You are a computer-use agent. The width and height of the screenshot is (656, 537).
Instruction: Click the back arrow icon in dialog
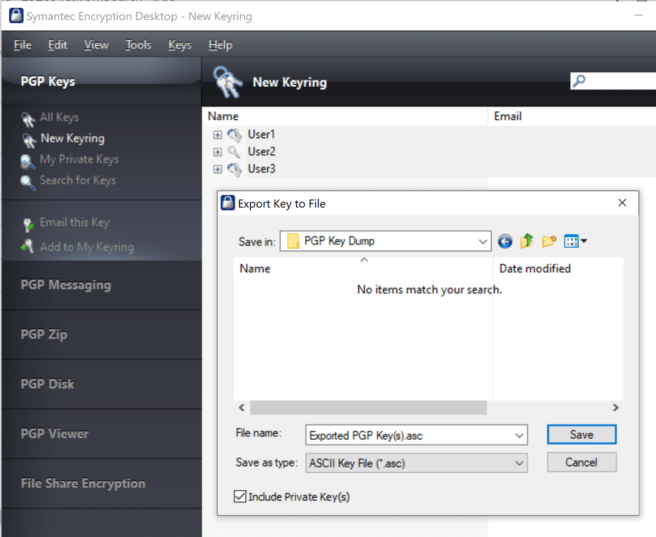click(x=505, y=242)
